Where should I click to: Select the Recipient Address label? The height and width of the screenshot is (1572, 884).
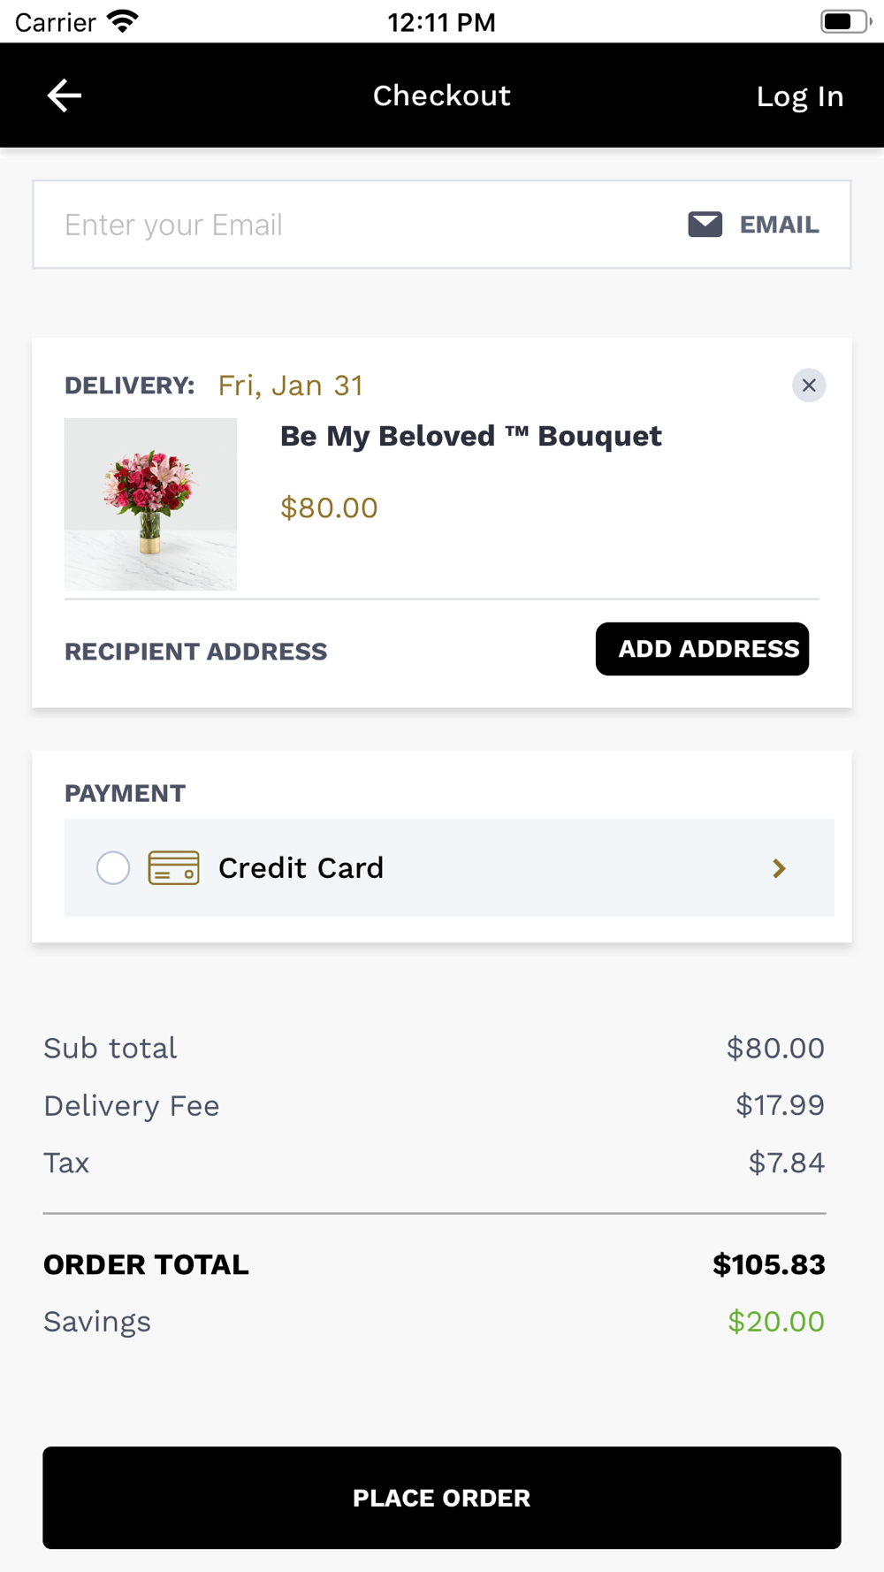[196, 652]
